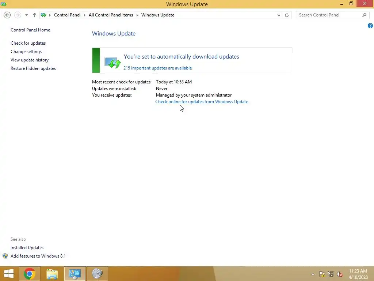This screenshot has width=374, height=281.
Task: Go back using the back arrow button
Action: pyautogui.click(x=7, y=15)
